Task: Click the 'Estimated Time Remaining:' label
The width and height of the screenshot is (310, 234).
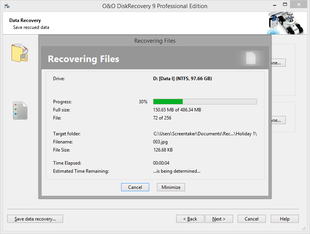Action: pyautogui.click(x=81, y=171)
